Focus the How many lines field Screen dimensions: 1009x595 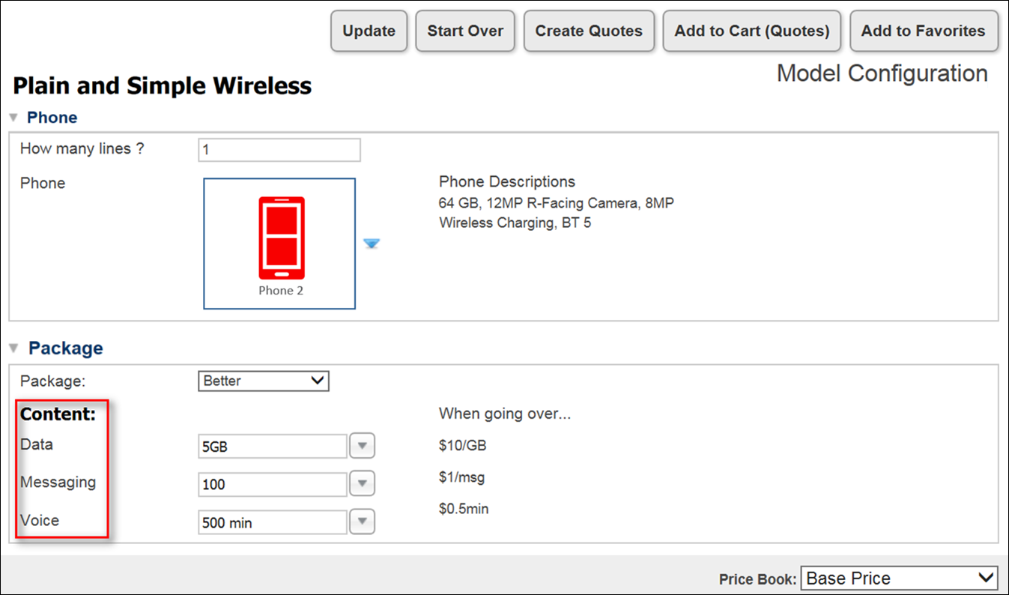coord(279,150)
